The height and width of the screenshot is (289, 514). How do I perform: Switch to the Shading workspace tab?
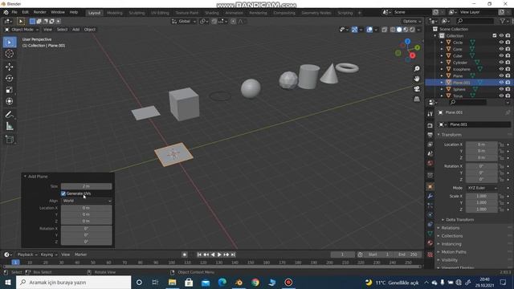212,13
